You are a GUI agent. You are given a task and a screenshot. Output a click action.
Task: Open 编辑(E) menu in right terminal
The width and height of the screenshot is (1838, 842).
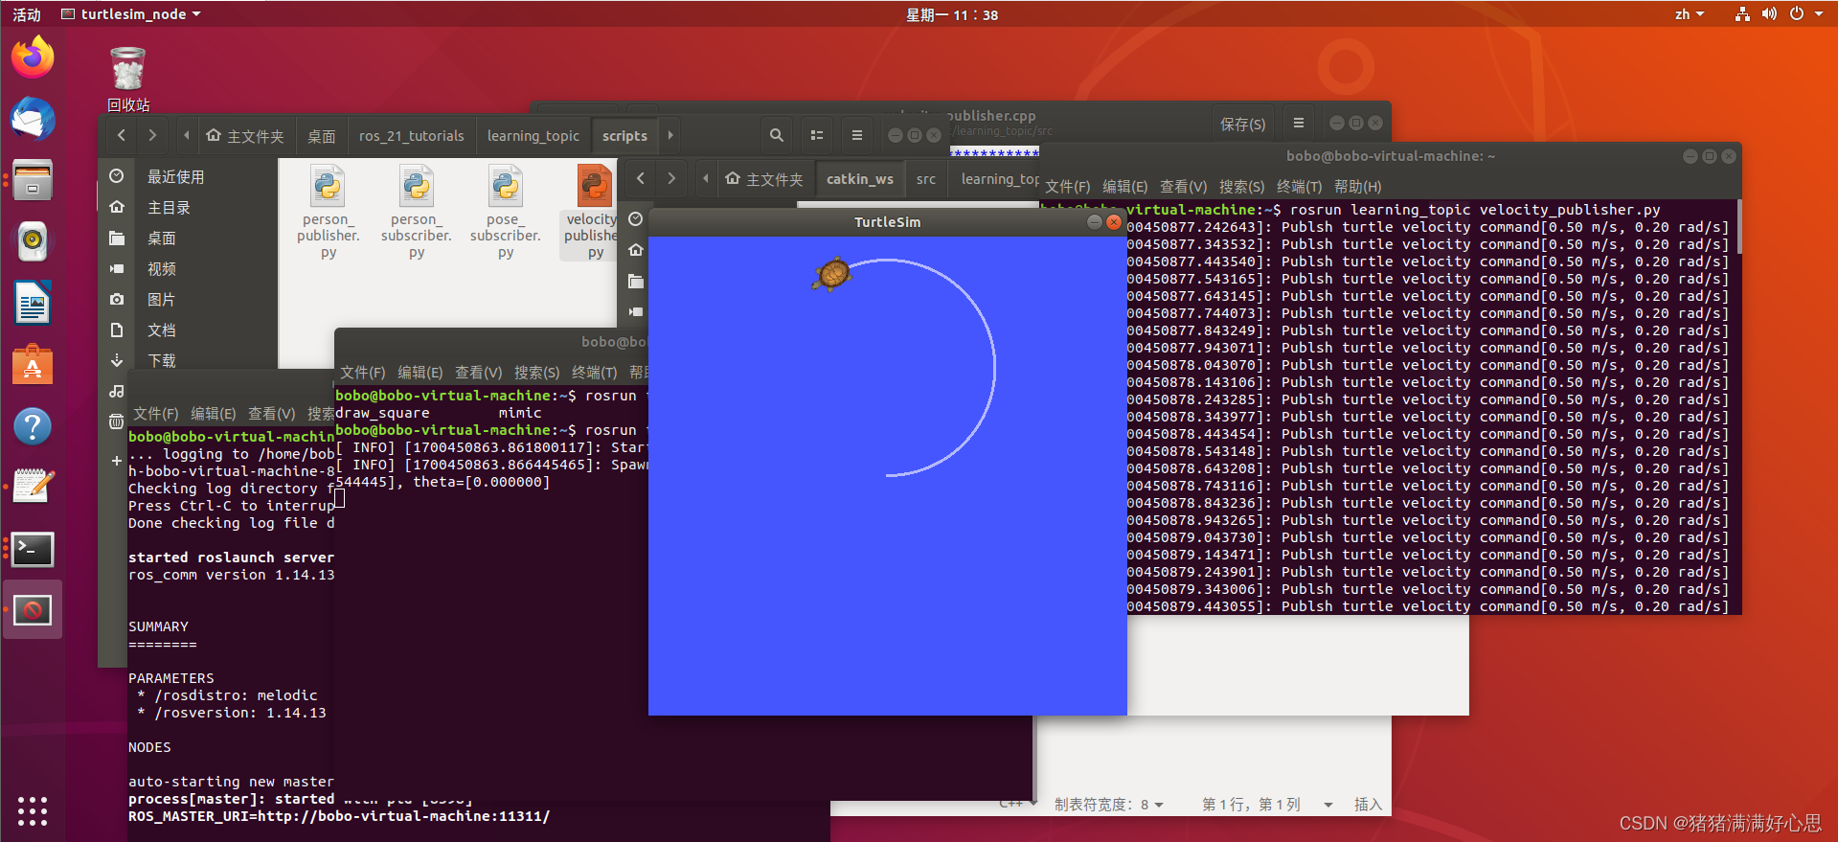[1124, 187]
